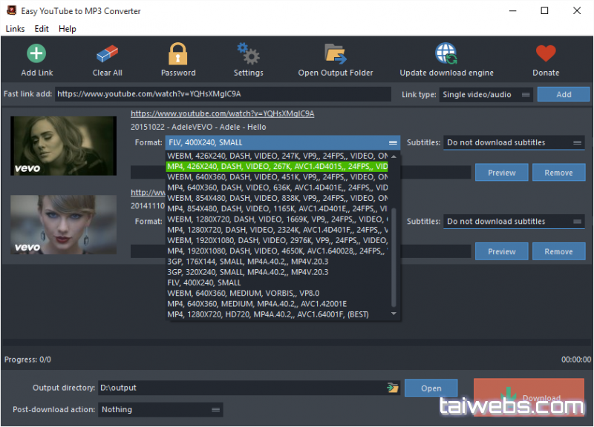Viewport: 594px width, 427px height.
Task: Open the Edit menu
Action: pos(42,29)
